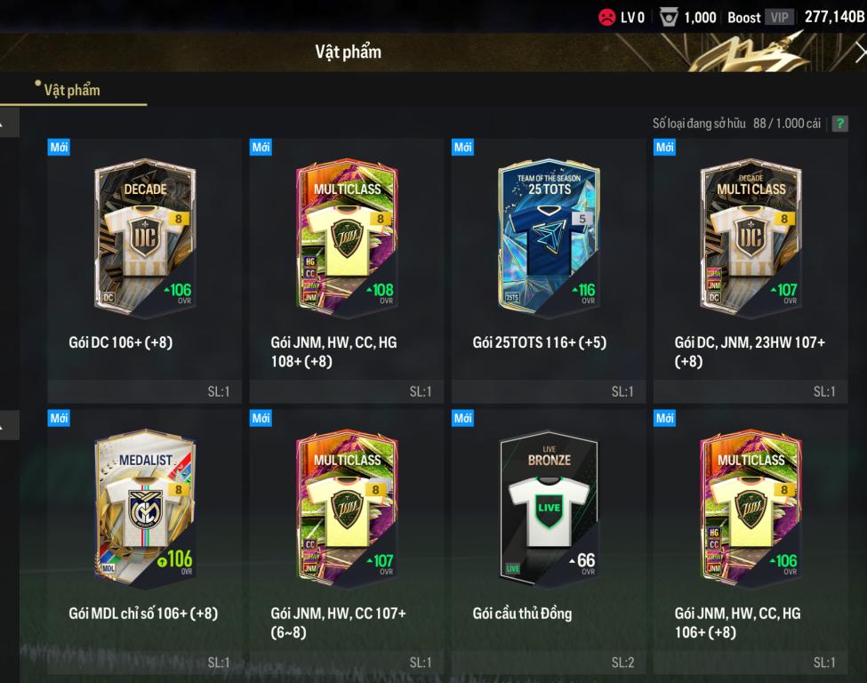Switch to the Vật phẩm tab

click(x=72, y=90)
